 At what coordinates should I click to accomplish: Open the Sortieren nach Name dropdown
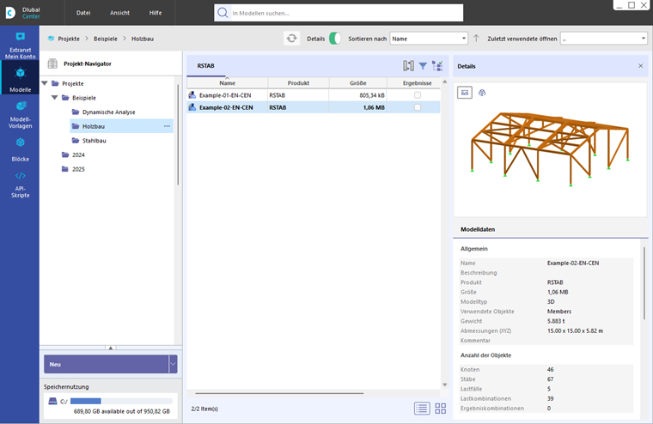(x=428, y=39)
